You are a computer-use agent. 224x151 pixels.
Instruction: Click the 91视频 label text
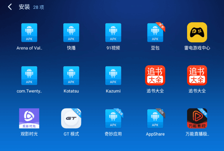113,48
